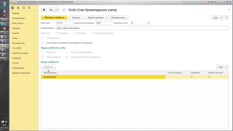
Task: Open Skype from the taskbar
Action: tap(4, 24)
